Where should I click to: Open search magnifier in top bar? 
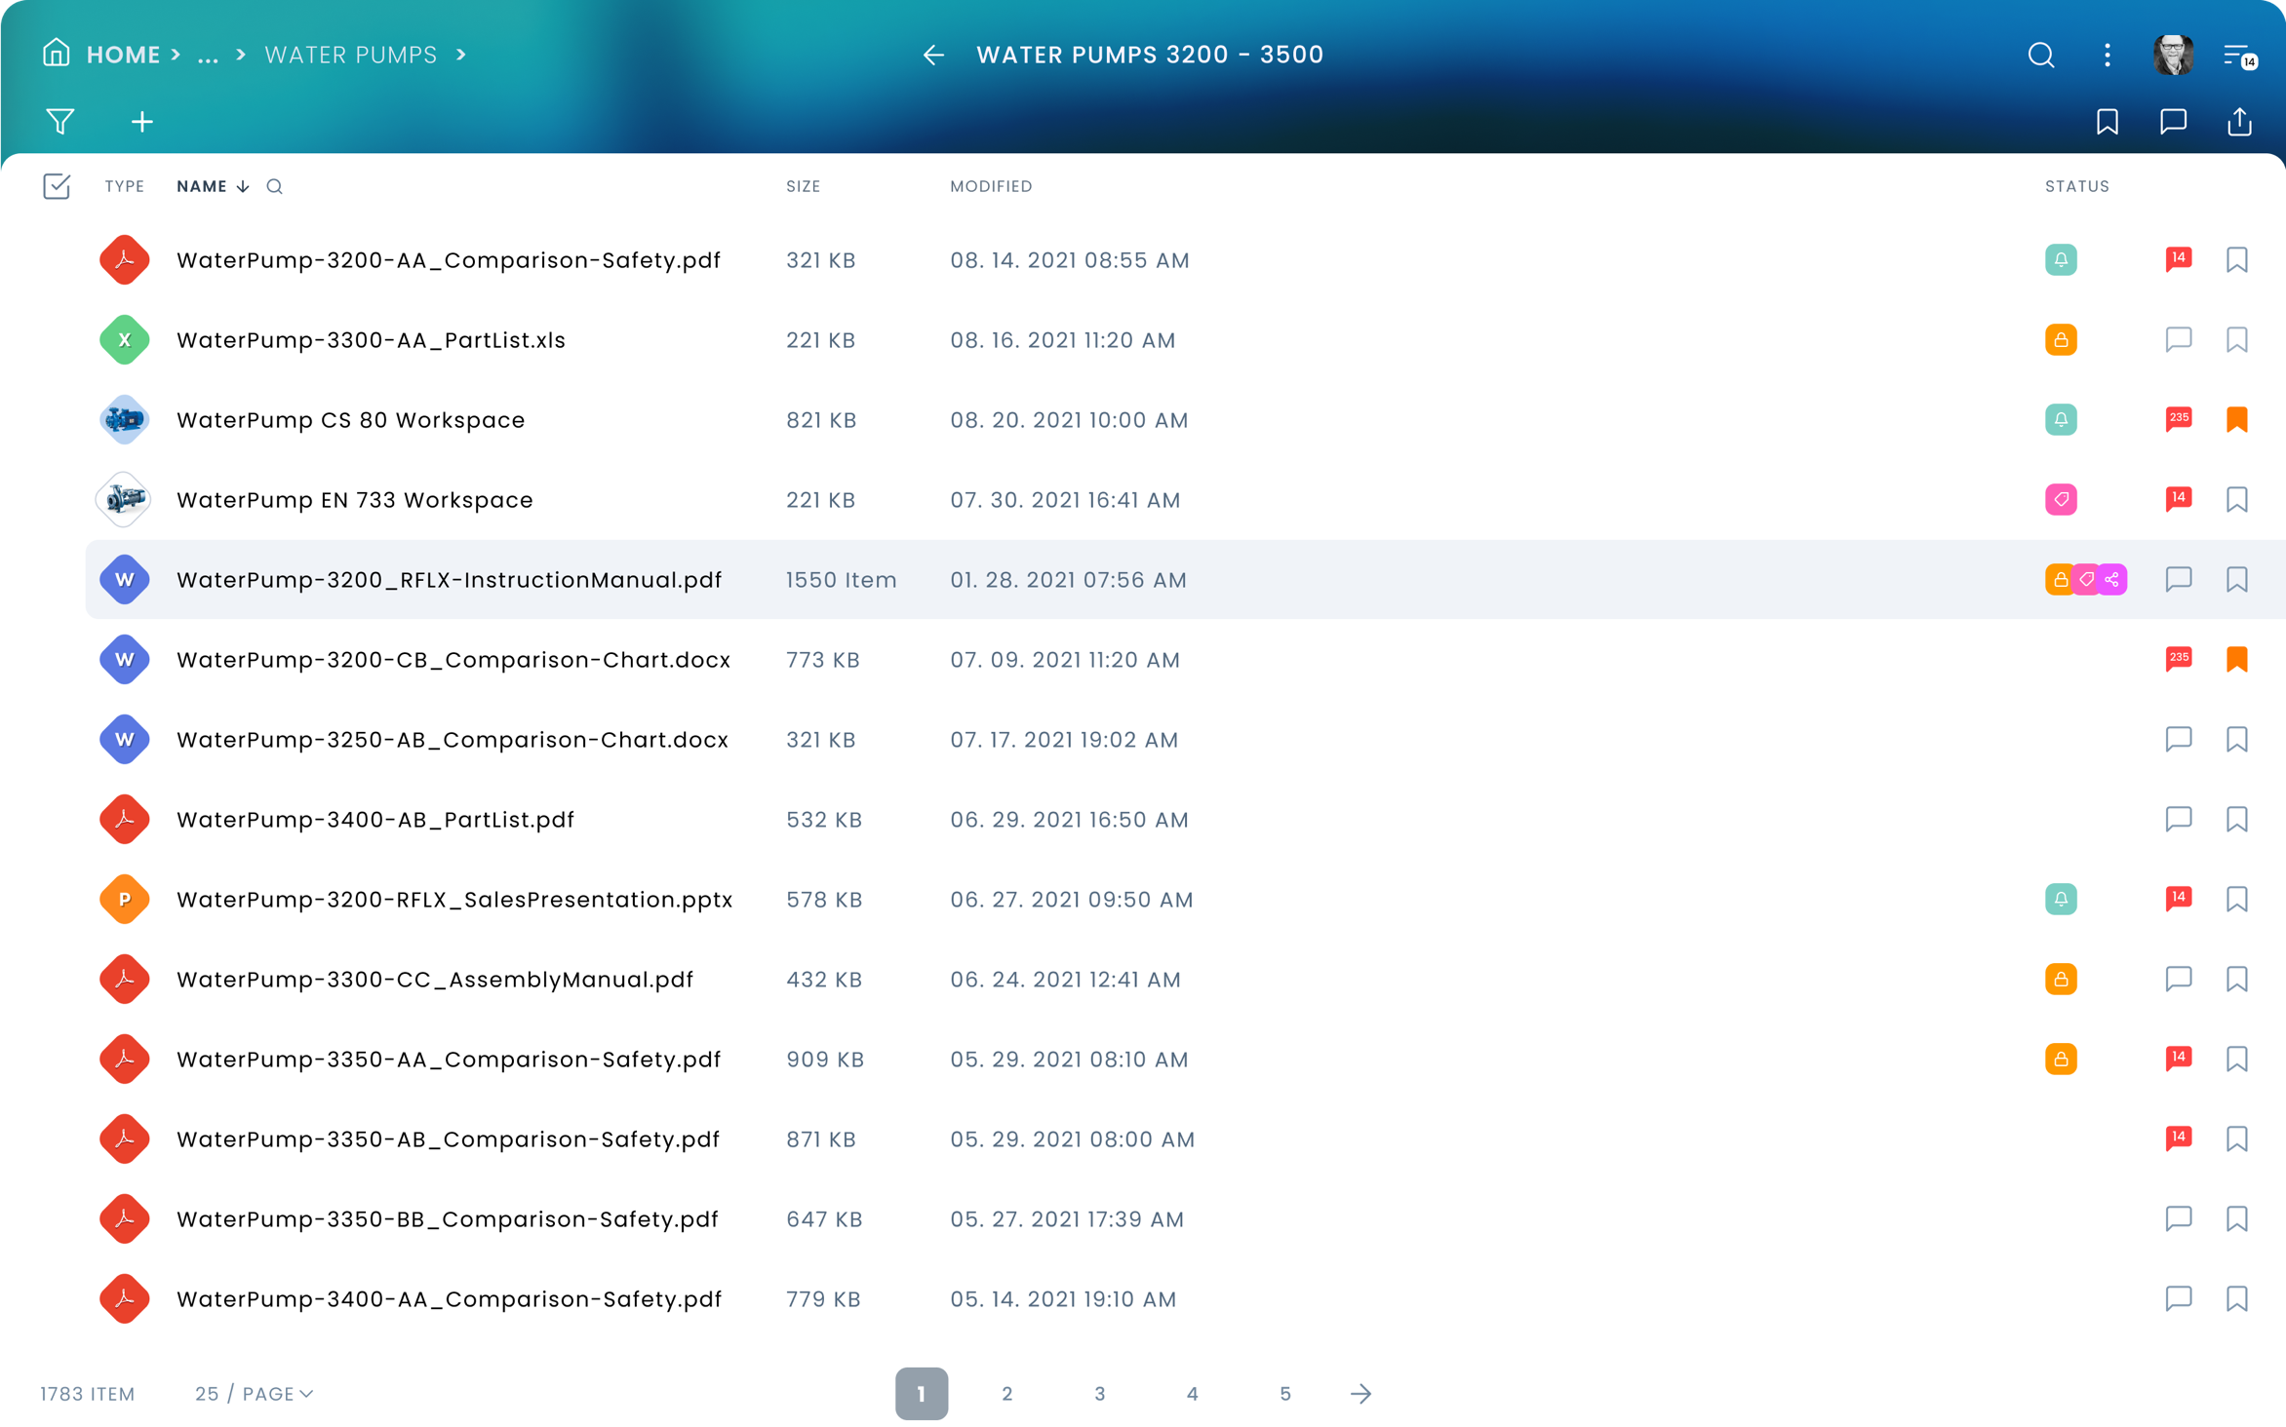[2040, 56]
